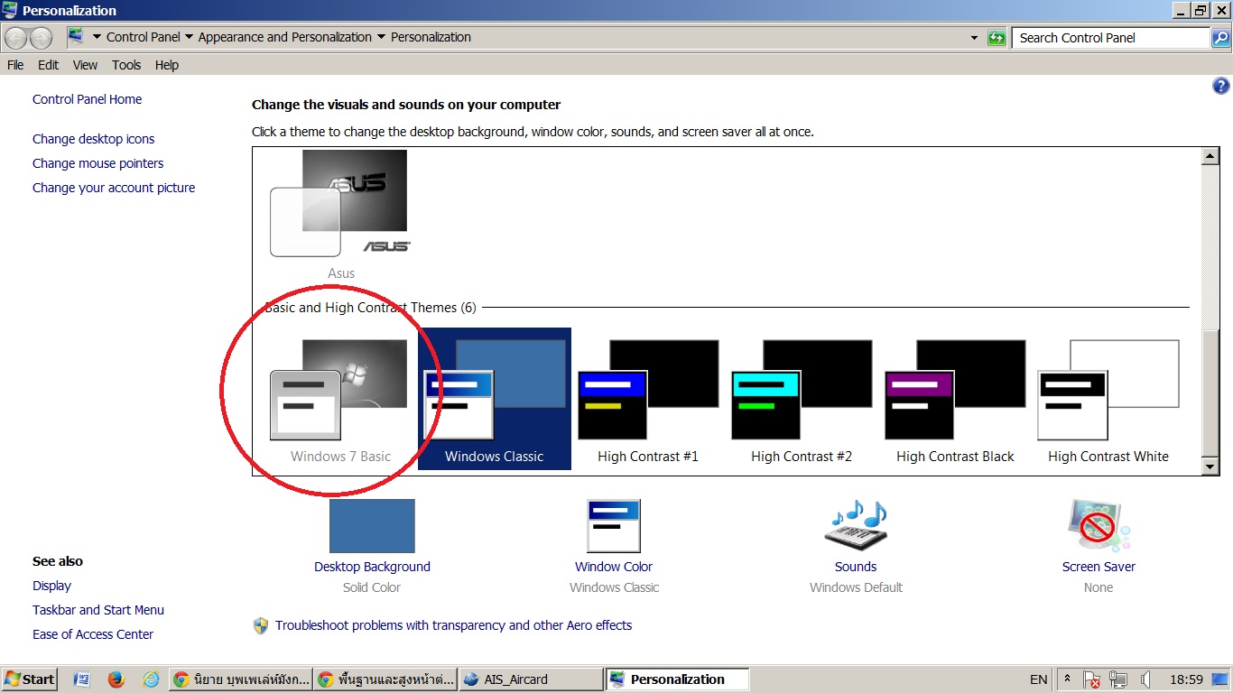The image size is (1233, 693).
Task: Select the High Contrast White theme
Action: 1108,399
